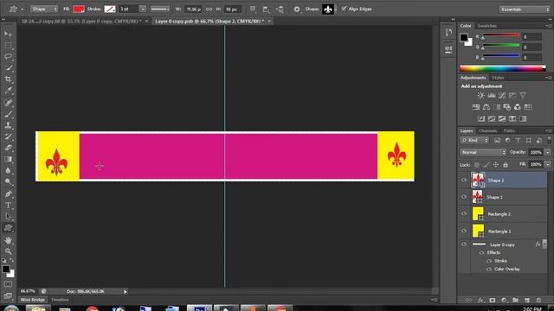Select the Crop tool

tap(8, 79)
